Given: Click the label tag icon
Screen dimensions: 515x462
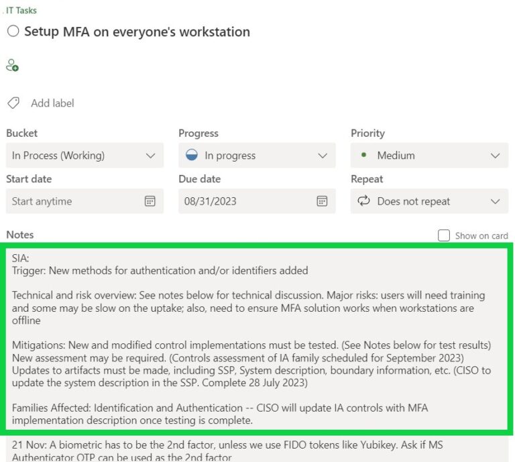Looking at the screenshot, I should 13,103.
